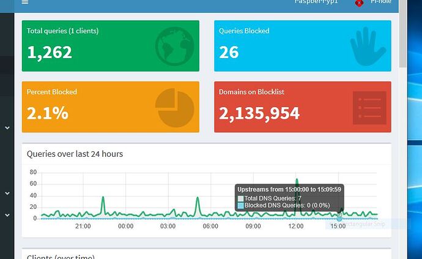This screenshot has width=422, height=259.
Task: Click the hamburger menu icon to toggle sidebar
Action: (x=24, y=2)
